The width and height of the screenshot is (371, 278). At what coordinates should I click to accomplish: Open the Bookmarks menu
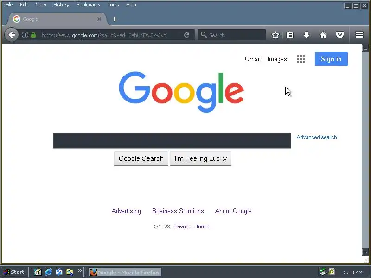click(88, 5)
